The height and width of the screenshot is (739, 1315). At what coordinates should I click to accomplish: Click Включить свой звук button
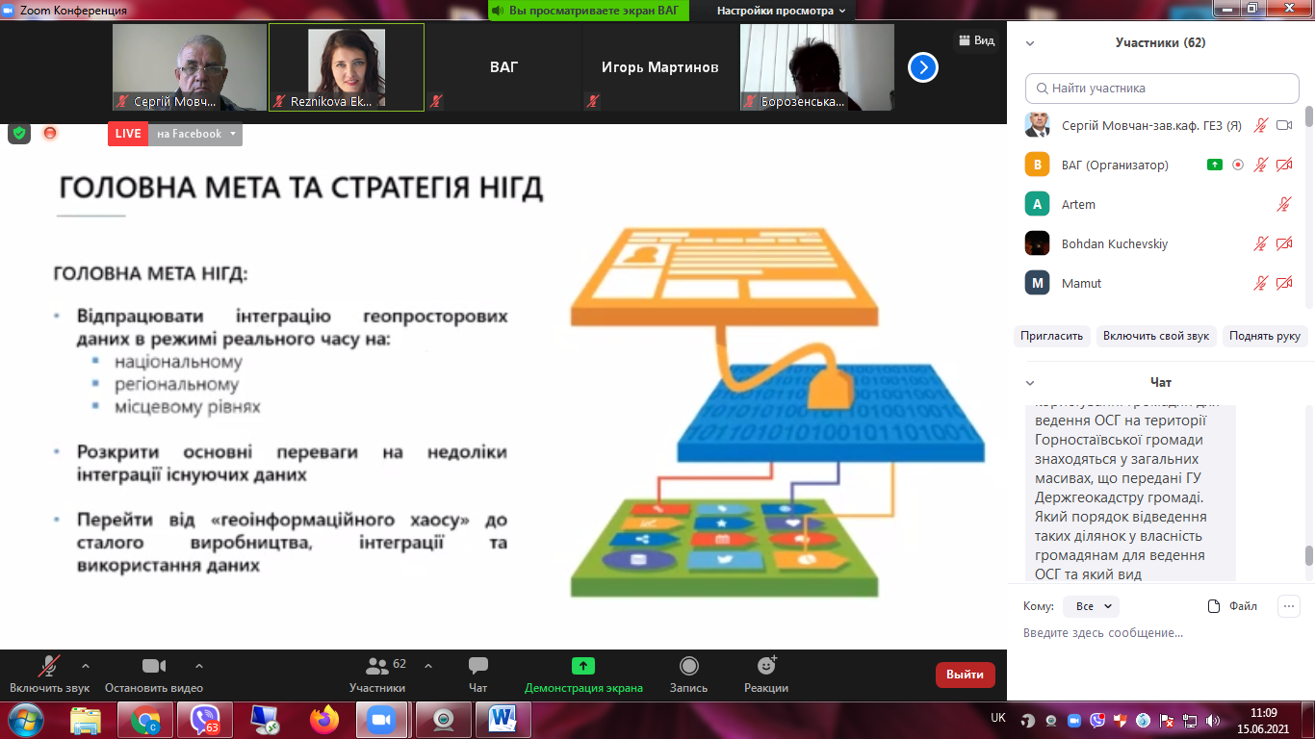coord(1156,336)
